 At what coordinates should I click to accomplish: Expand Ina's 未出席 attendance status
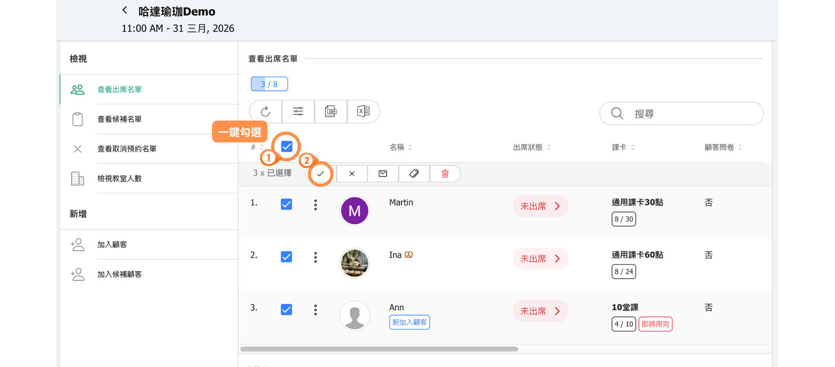[540, 259]
